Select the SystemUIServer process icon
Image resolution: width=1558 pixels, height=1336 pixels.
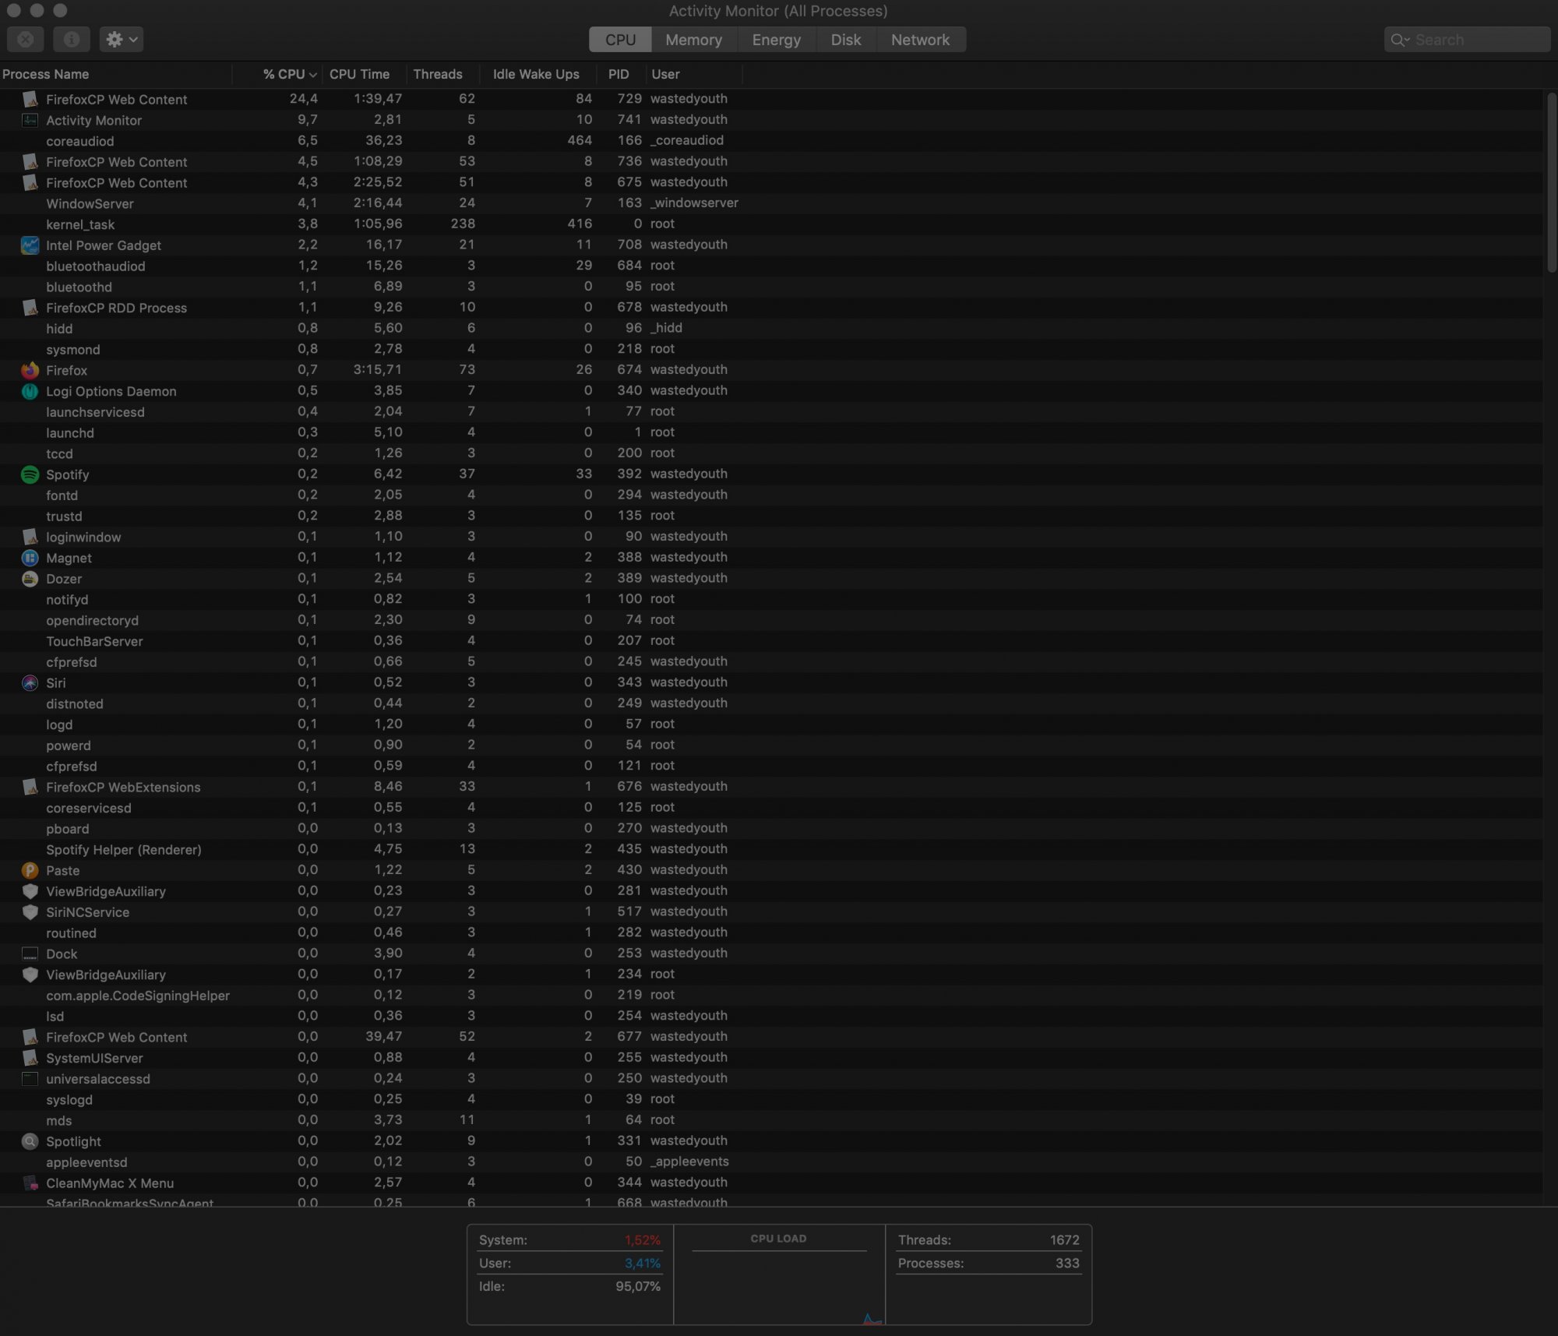[30, 1058]
